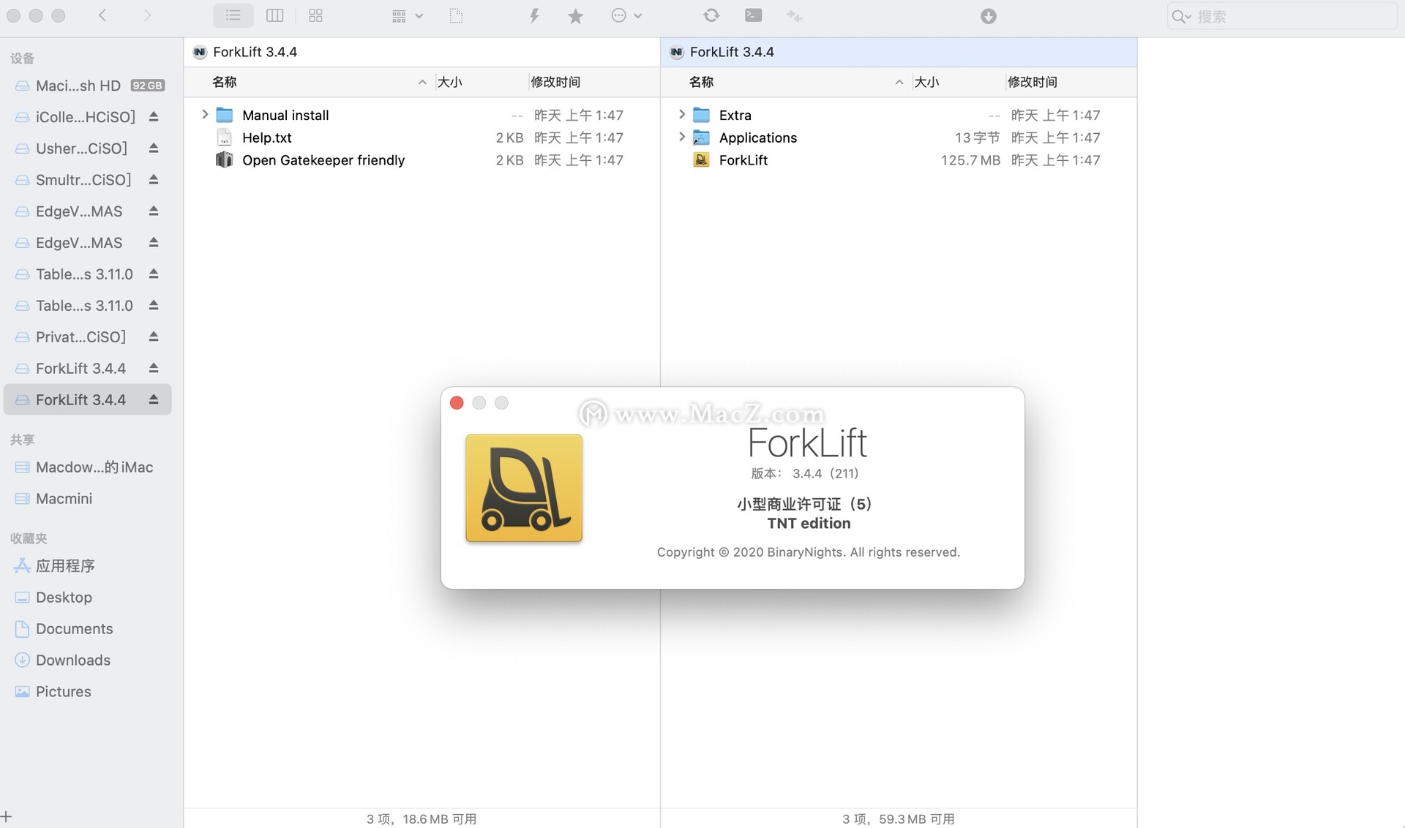Switch to list view
The width and height of the screenshot is (1405, 828).
click(233, 15)
